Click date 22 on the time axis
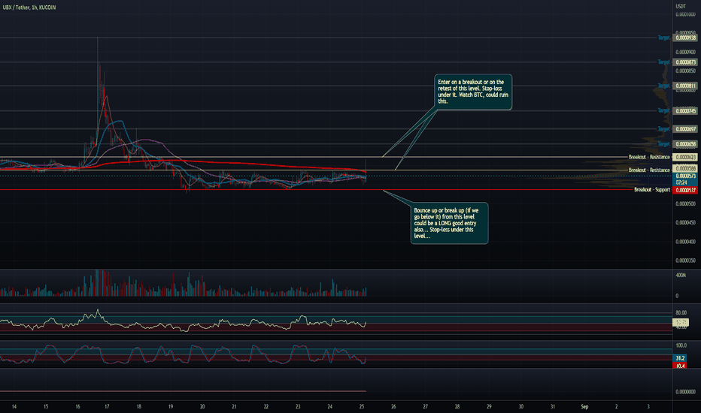 (x=266, y=407)
